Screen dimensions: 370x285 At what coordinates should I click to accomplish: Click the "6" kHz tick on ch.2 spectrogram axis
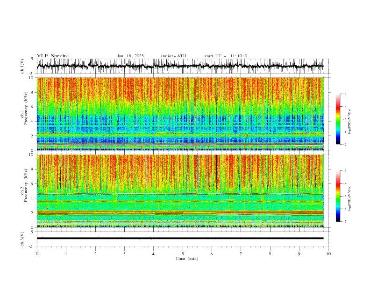tap(33, 184)
